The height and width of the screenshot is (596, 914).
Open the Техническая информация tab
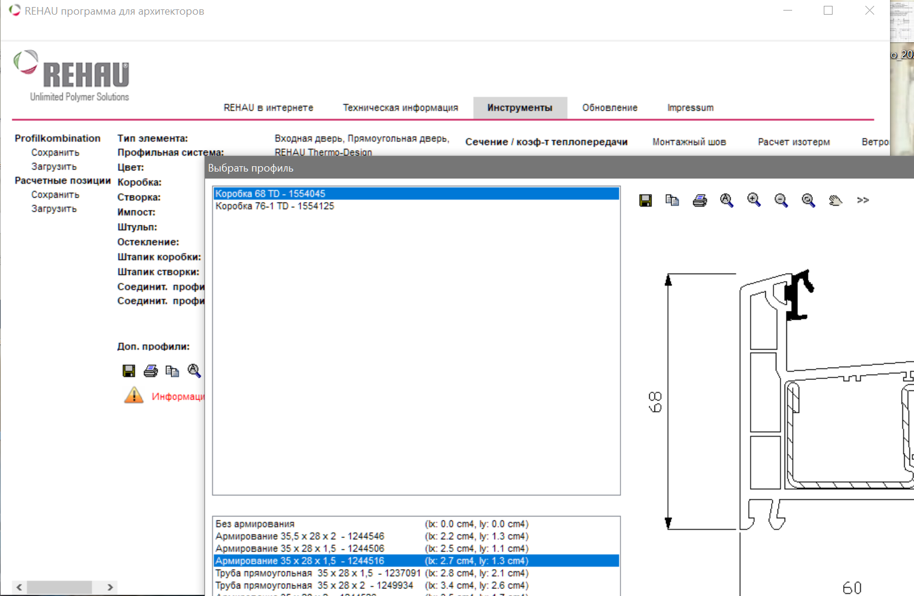pos(400,108)
